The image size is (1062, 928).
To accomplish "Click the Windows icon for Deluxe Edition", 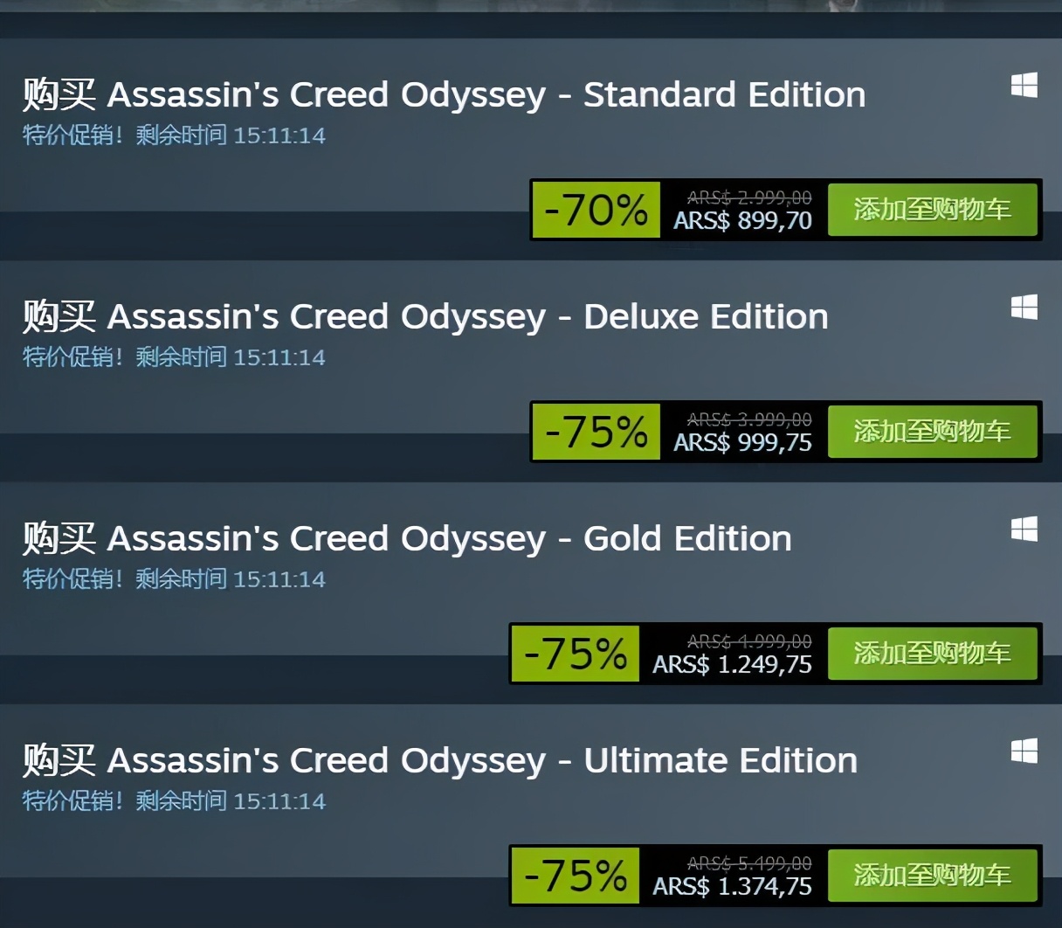I will click(1024, 308).
